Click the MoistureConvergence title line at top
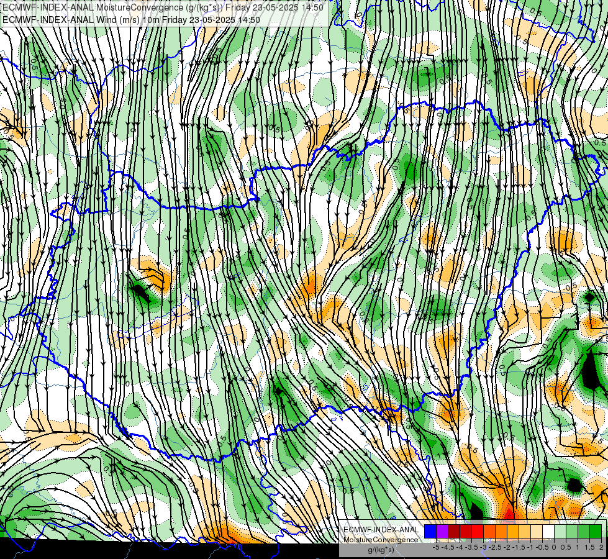The image size is (608, 559). pos(163,7)
